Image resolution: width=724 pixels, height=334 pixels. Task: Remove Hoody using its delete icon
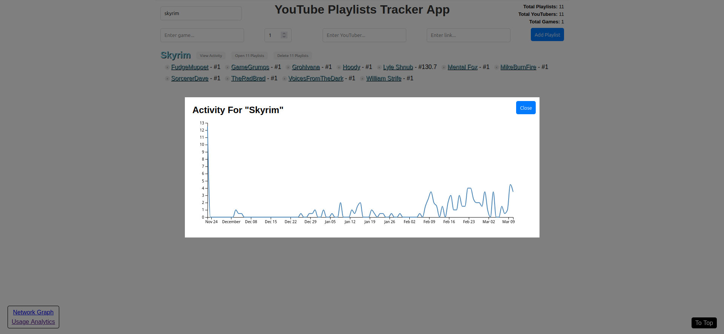point(338,67)
